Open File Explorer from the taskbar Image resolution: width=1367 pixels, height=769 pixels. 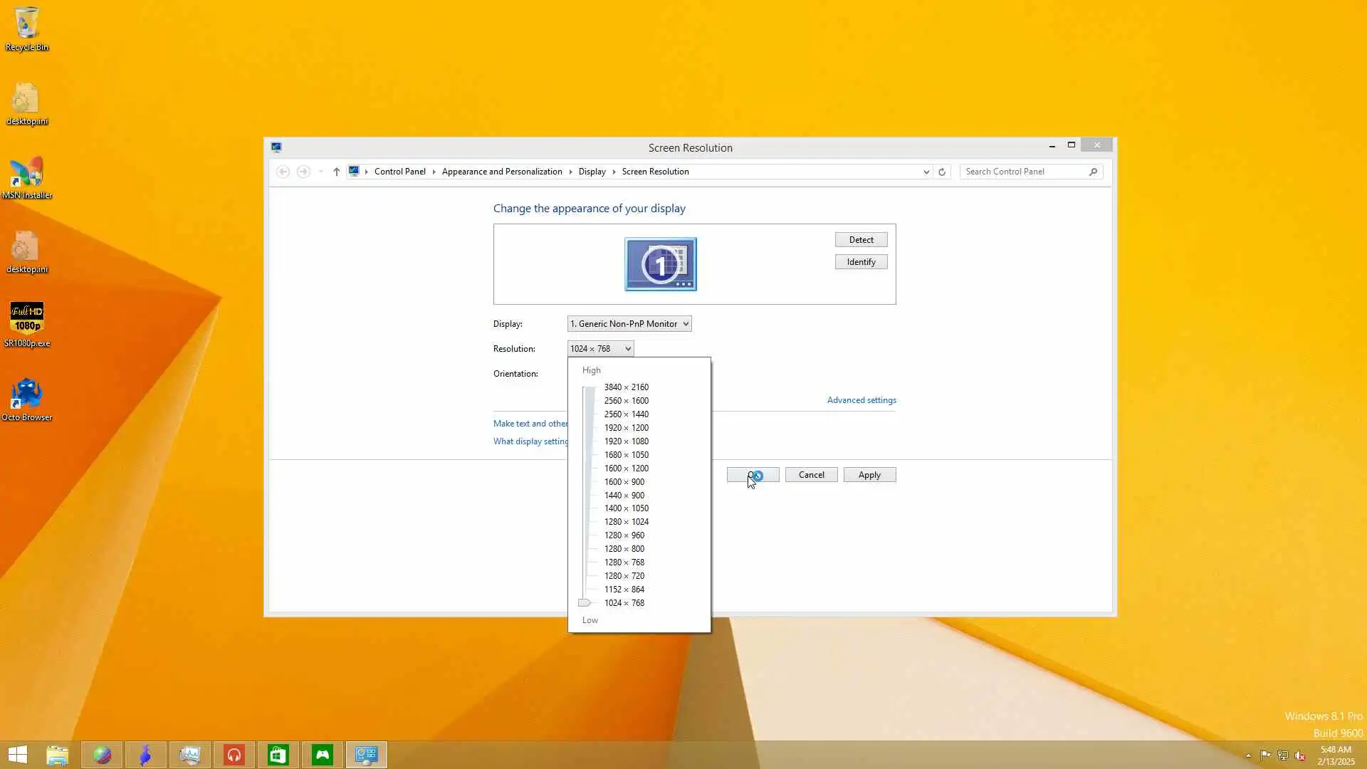(x=57, y=755)
